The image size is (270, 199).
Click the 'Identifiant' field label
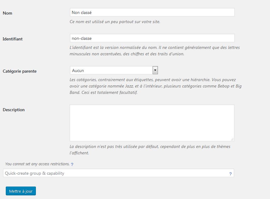pos(13,39)
